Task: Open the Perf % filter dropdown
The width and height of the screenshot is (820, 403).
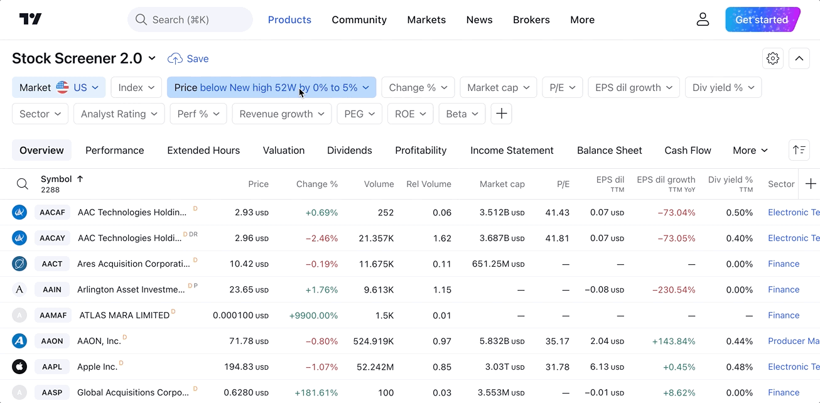Action: [x=198, y=114]
